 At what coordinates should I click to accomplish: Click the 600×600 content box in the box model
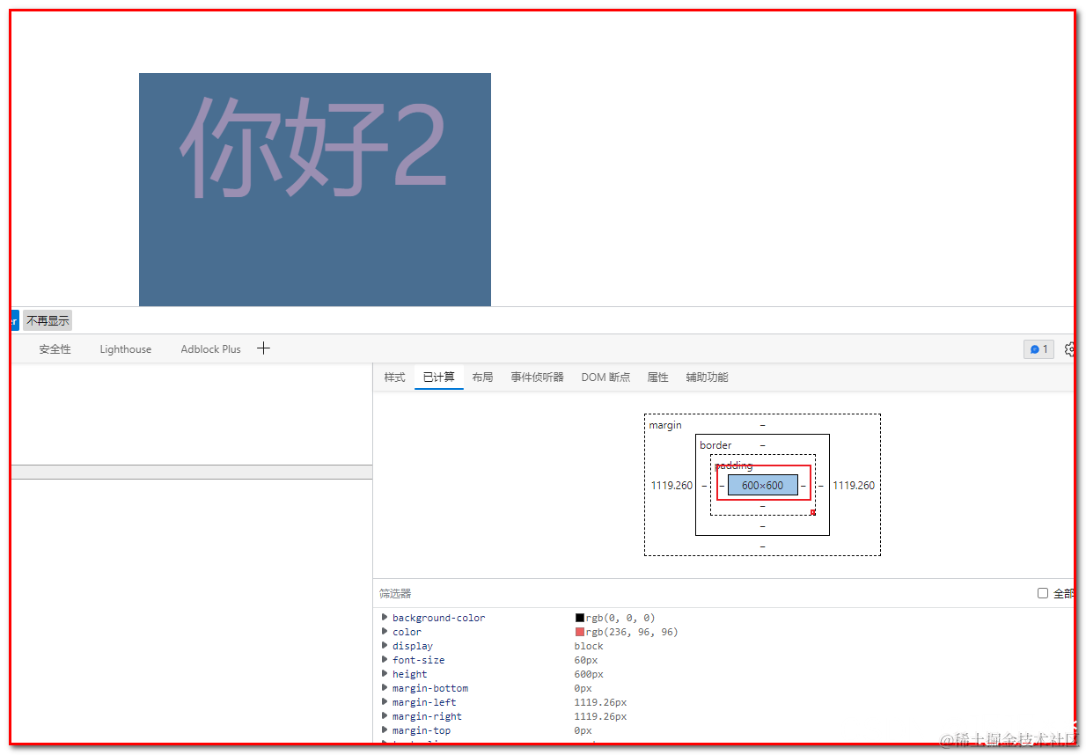coord(762,484)
